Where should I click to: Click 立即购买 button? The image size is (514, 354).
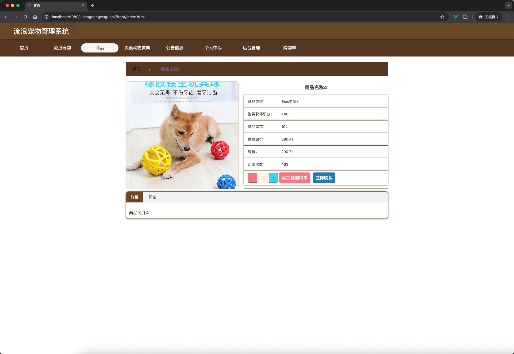pos(324,178)
